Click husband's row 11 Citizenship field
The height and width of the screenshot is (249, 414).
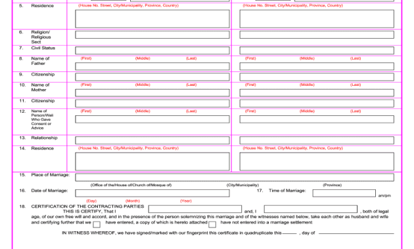[152, 103]
